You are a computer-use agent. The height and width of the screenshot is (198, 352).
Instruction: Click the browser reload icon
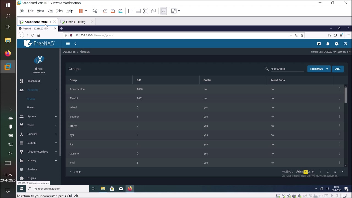(33, 35)
